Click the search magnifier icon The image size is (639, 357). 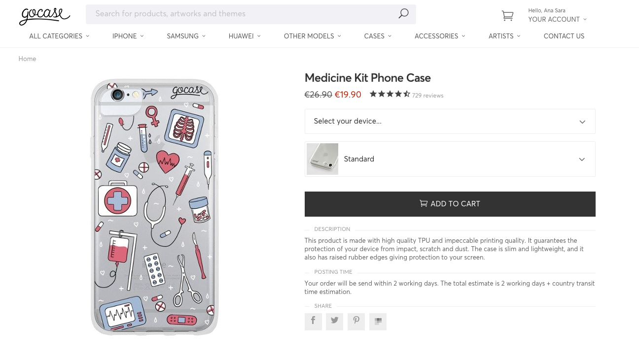[x=403, y=14]
